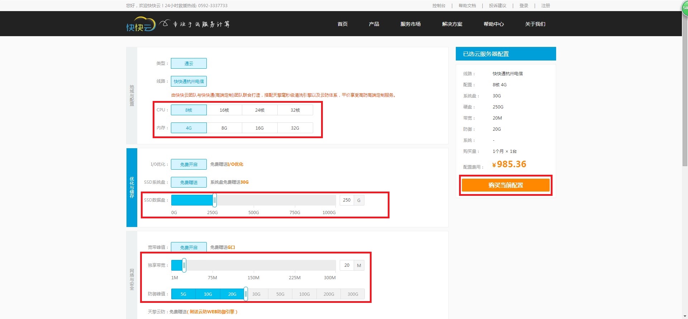Open the 帮助文档 link

[467, 6]
